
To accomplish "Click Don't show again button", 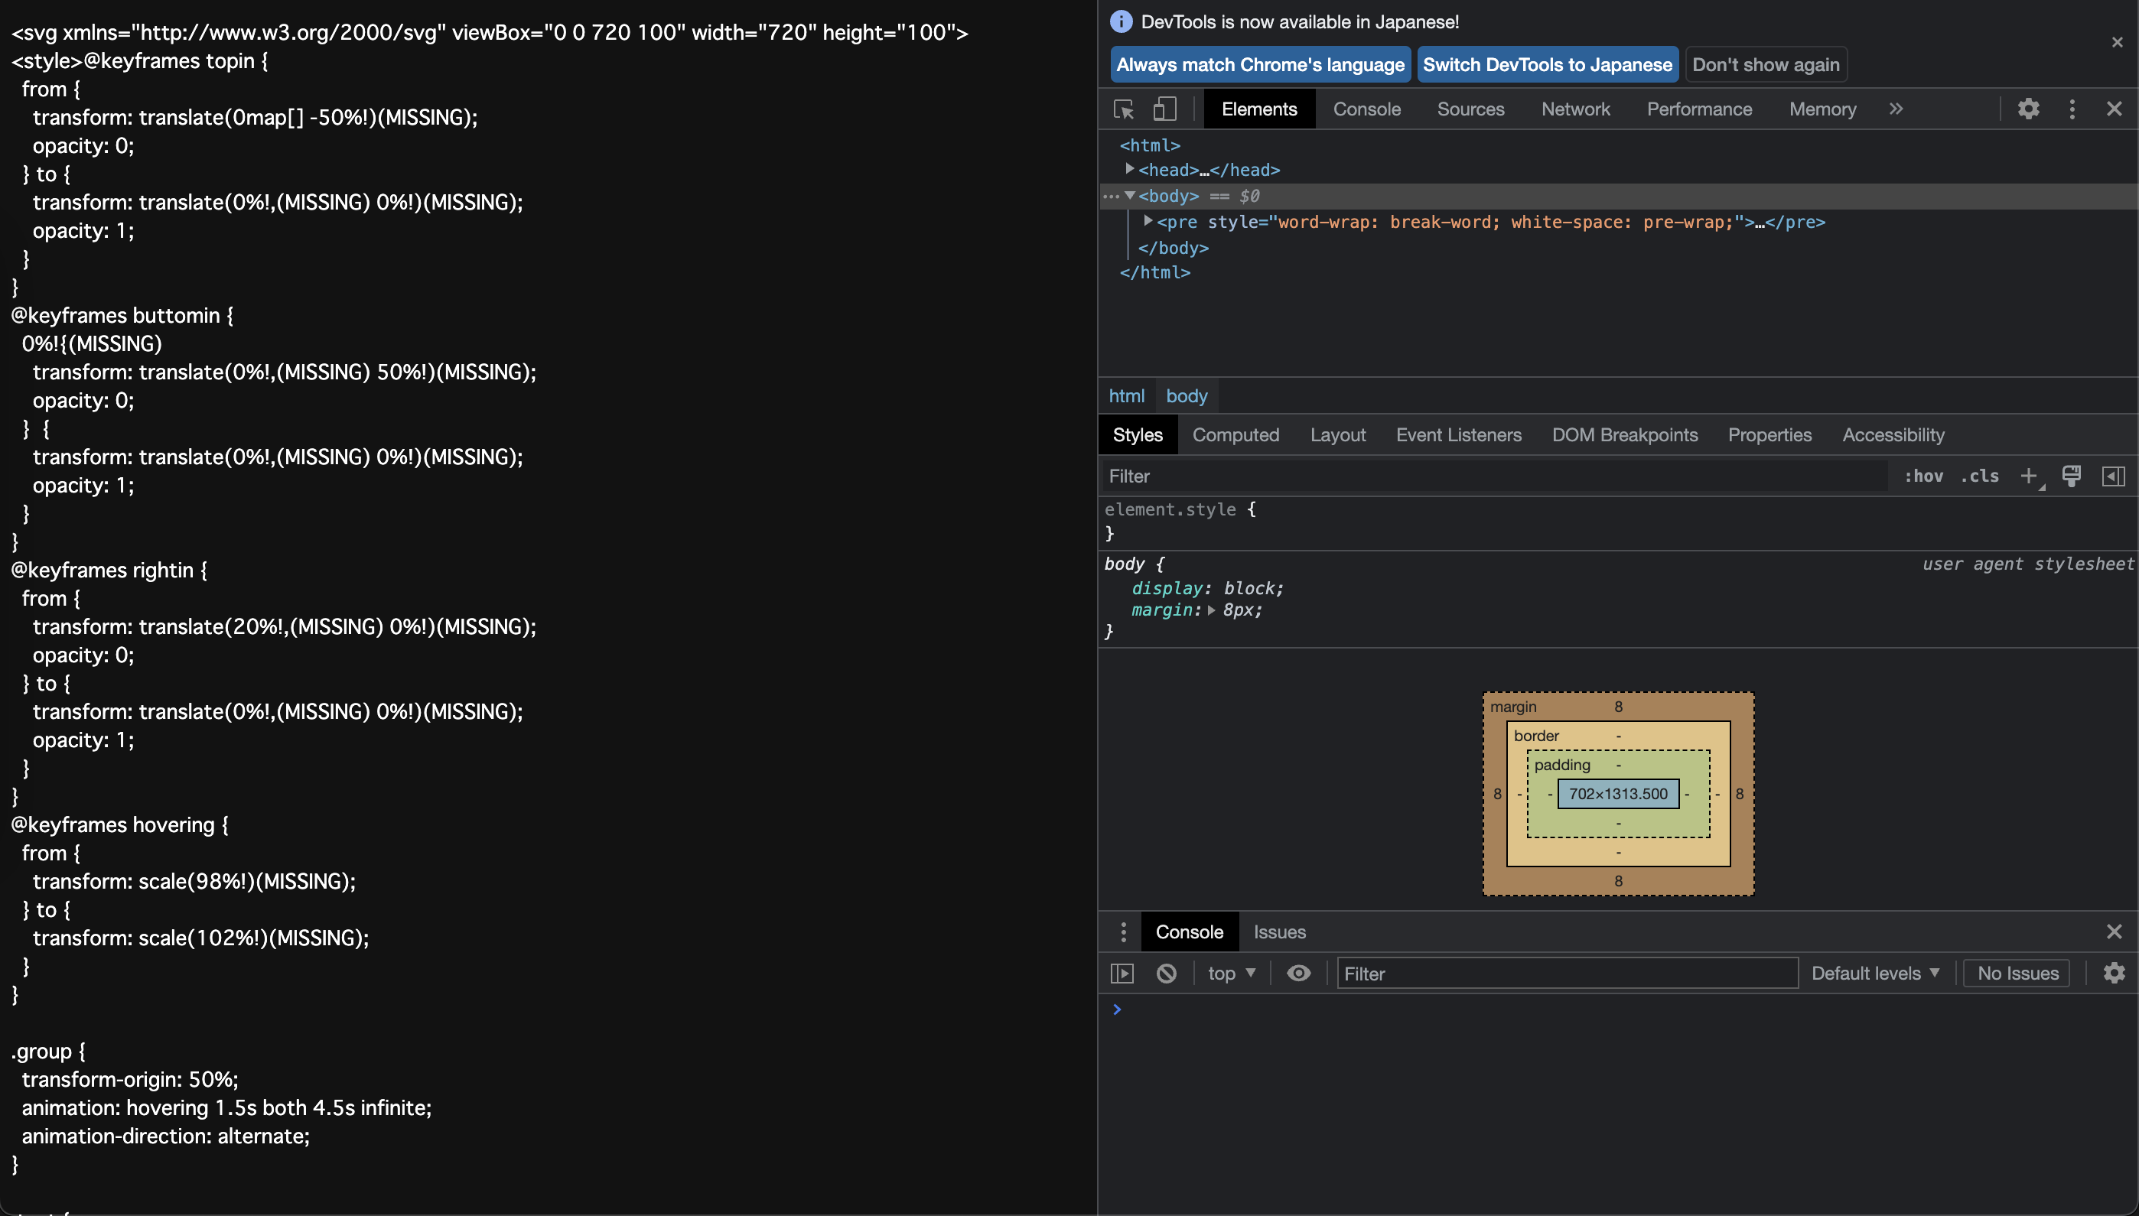I will [1766, 64].
